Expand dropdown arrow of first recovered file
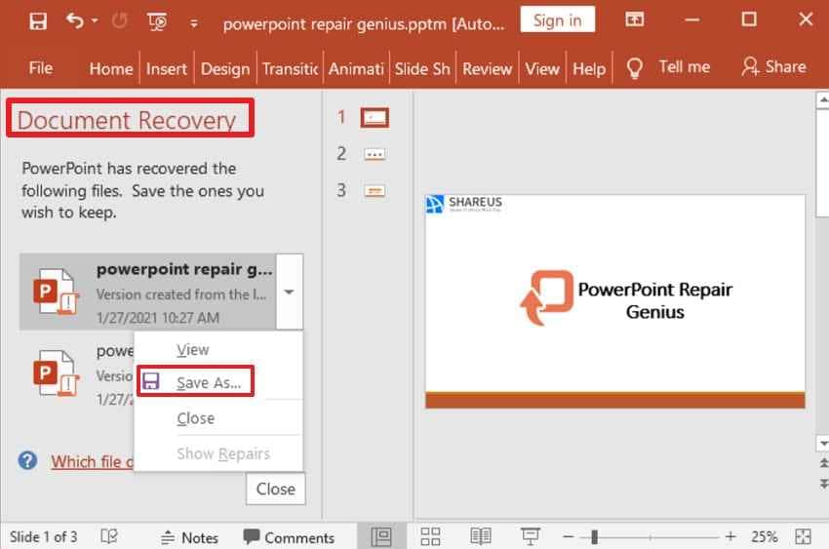Screen dimensions: 829x549 (x=290, y=292)
